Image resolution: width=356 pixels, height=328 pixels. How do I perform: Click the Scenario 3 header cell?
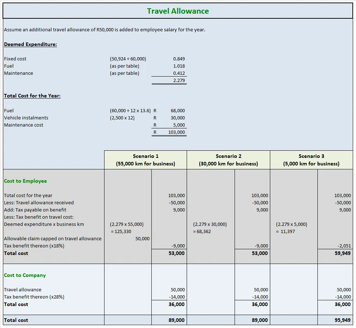click(311, 159)
